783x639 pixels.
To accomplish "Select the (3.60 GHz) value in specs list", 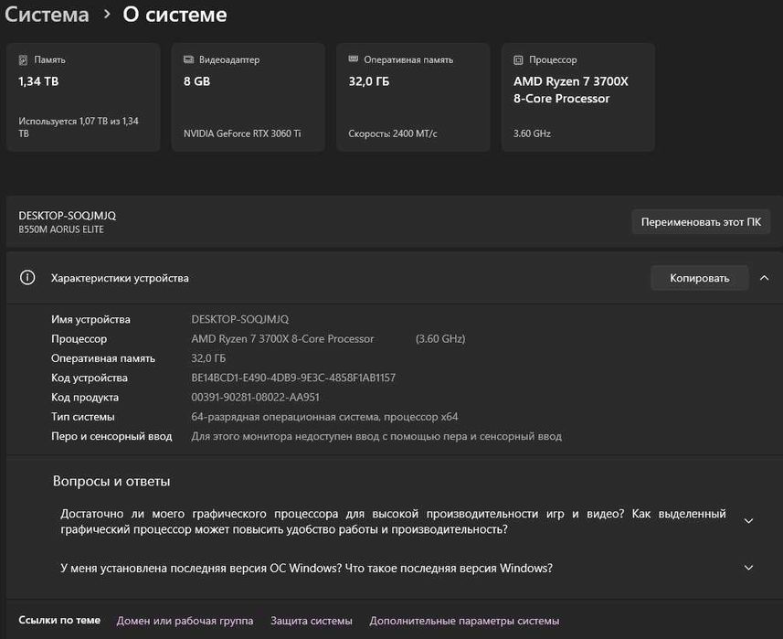I will (x=440, y=338).
